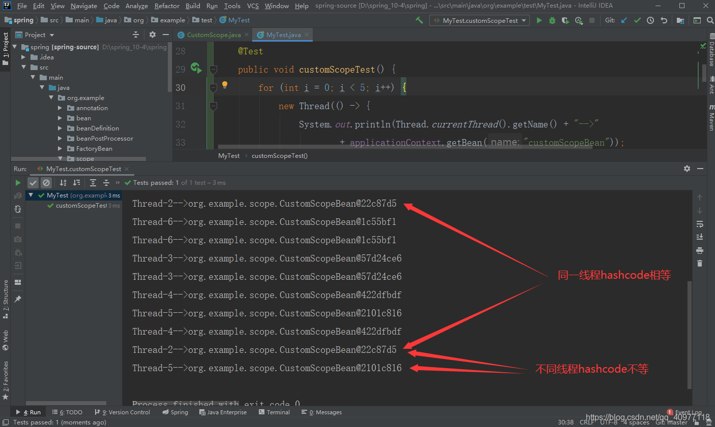Image resolution: width=715 pixels, height=427 pixels.
Task: Toggle Scroll to End of console
Action: [700, 237]
